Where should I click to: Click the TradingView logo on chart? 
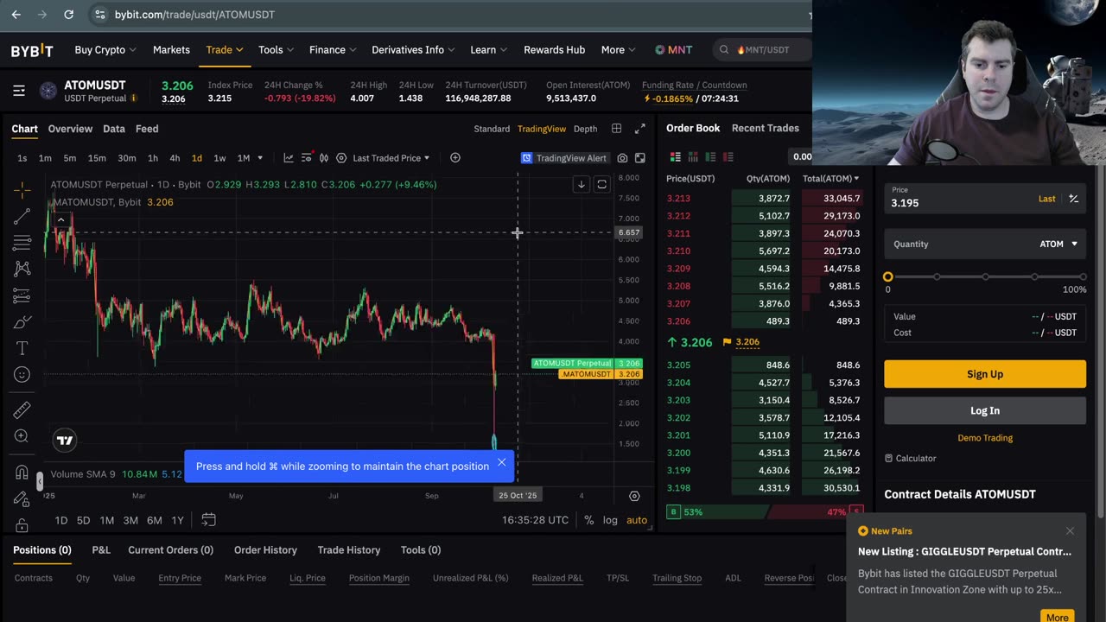(x=65, y=441)
